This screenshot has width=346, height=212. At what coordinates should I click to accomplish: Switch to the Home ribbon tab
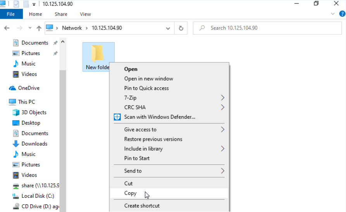pos(36,14)
